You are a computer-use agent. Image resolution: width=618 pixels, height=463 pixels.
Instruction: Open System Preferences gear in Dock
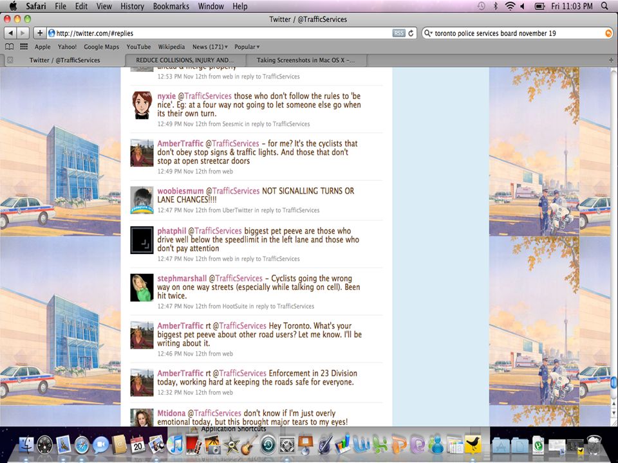coord(287,445)
